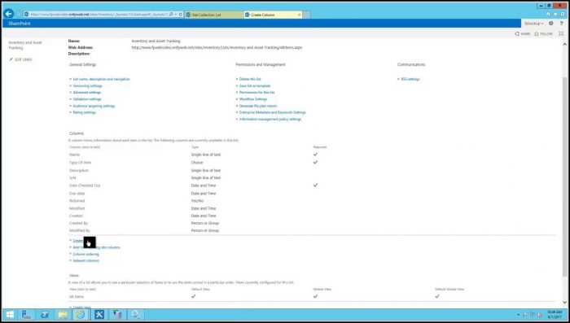Open browser favorites star icon
Screen dimensions: 570x323
[555, 14]
